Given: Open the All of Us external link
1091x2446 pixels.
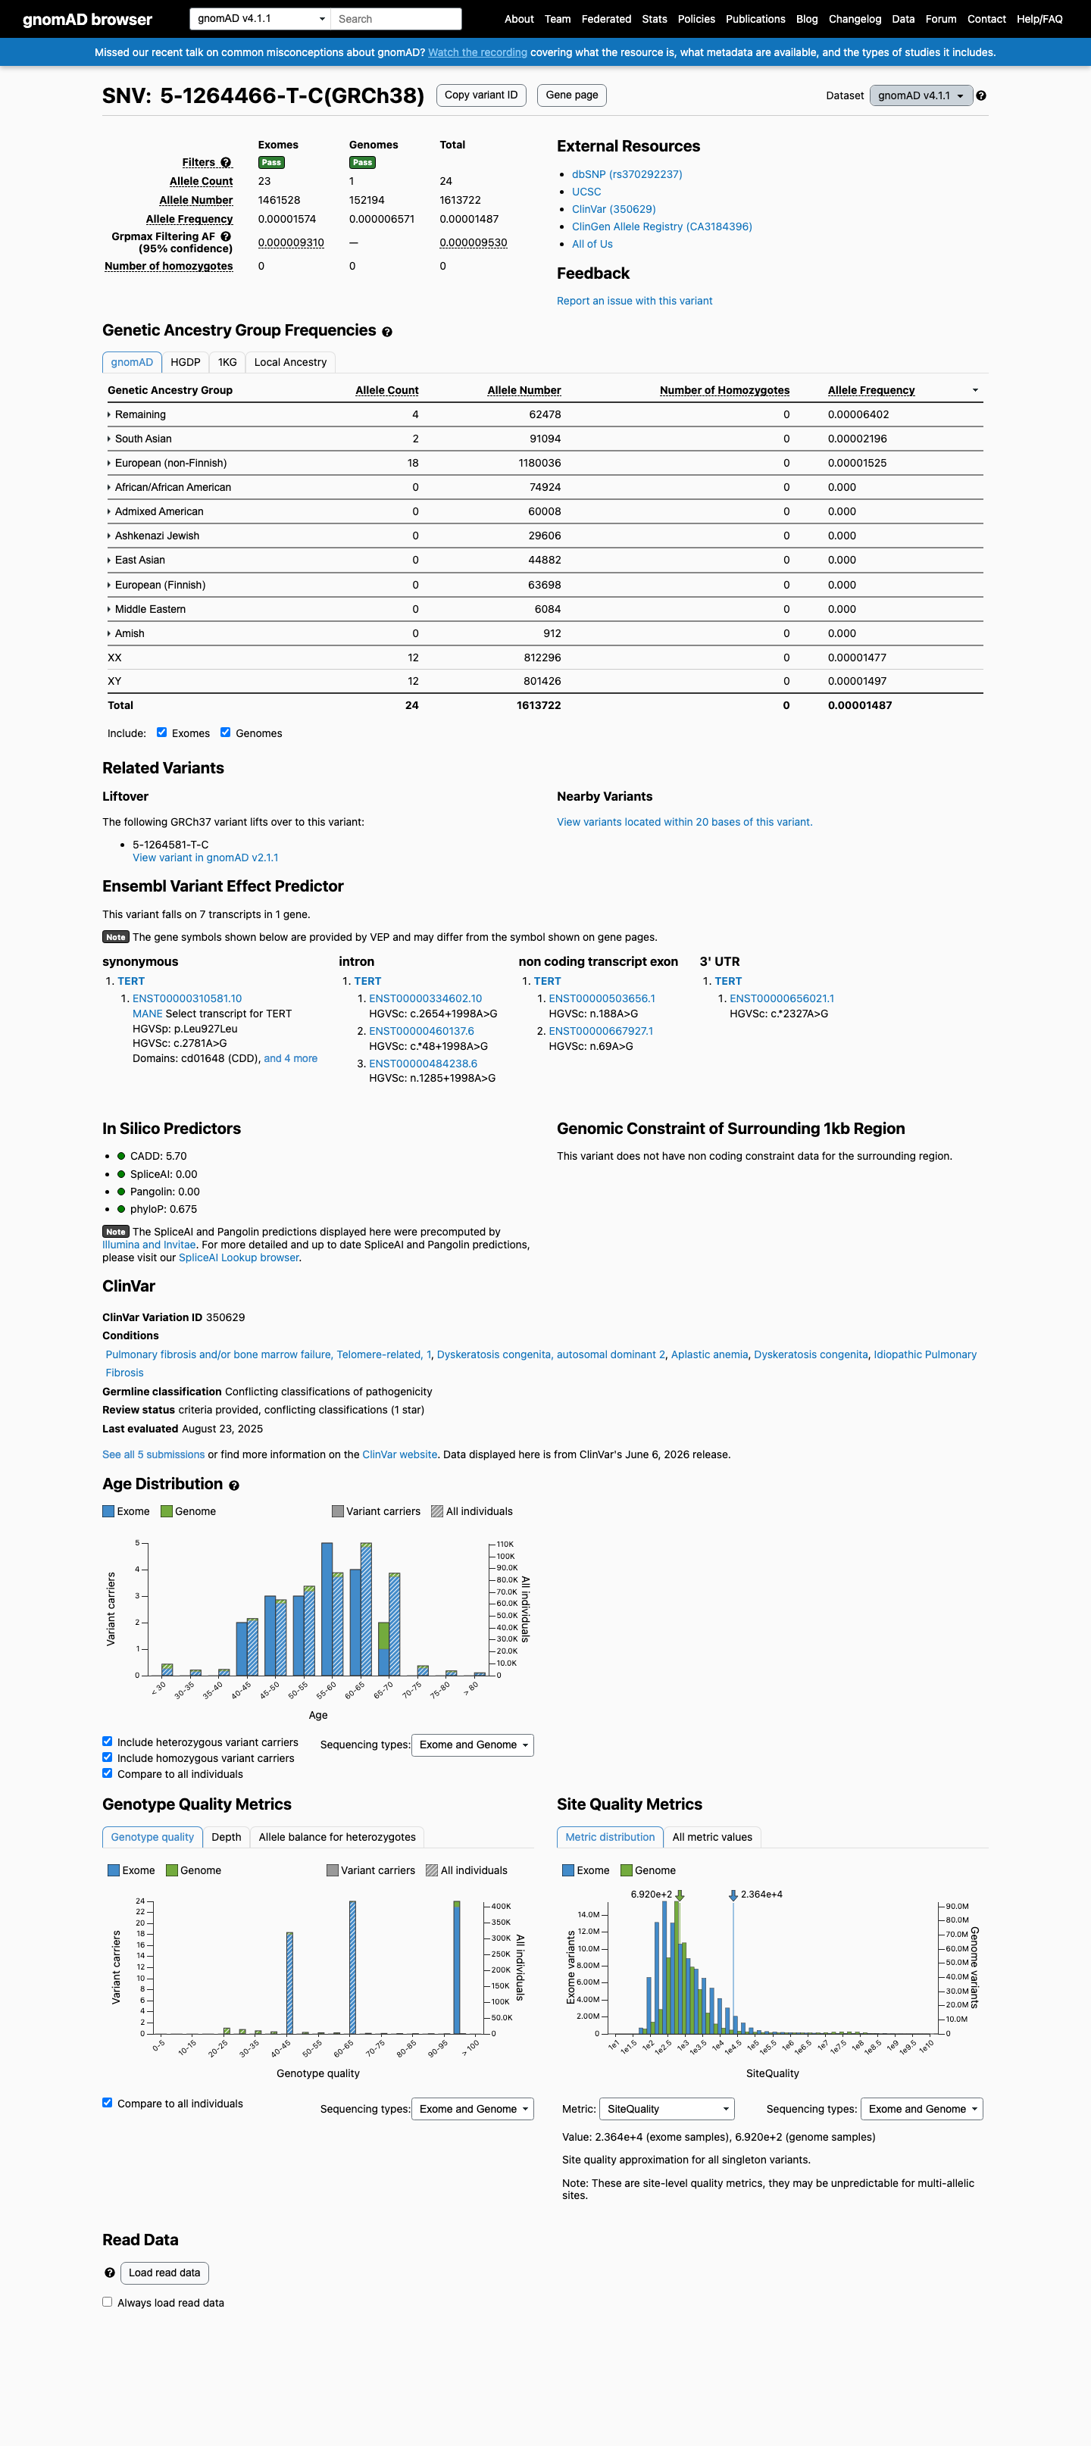Looking at the screenshot, I should coord(592,244).
